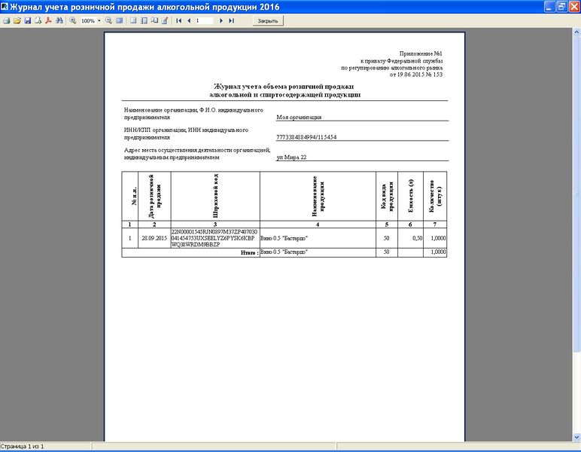This screenshot has height=452, width=581.
Task: Save the report using floppy disk icon
Action: coord(27,21)
